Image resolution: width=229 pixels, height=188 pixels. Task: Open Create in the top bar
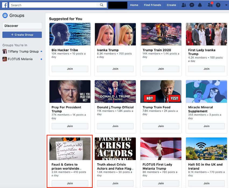click(x=171, y=5)
